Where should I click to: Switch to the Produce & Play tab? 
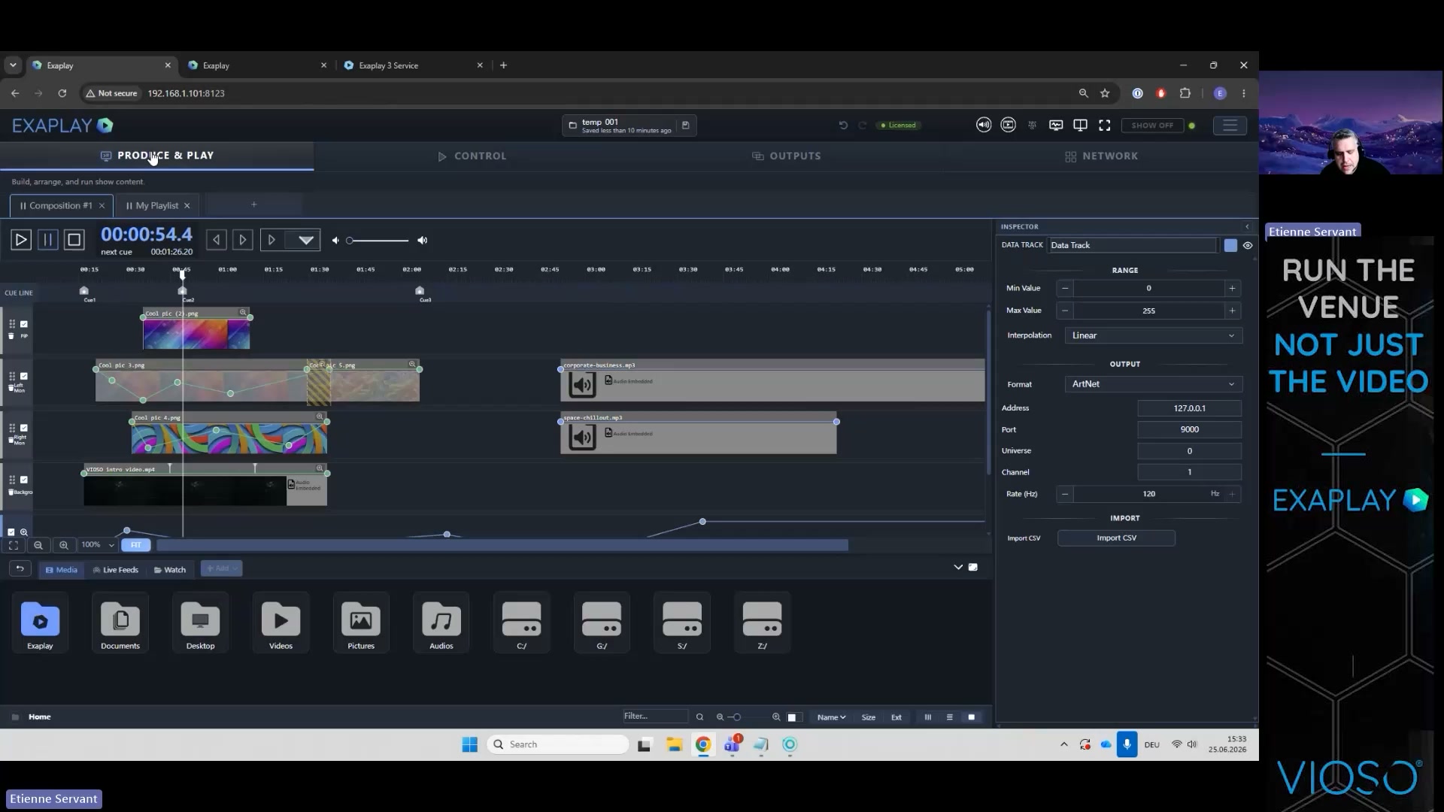[x=157, y=156]
